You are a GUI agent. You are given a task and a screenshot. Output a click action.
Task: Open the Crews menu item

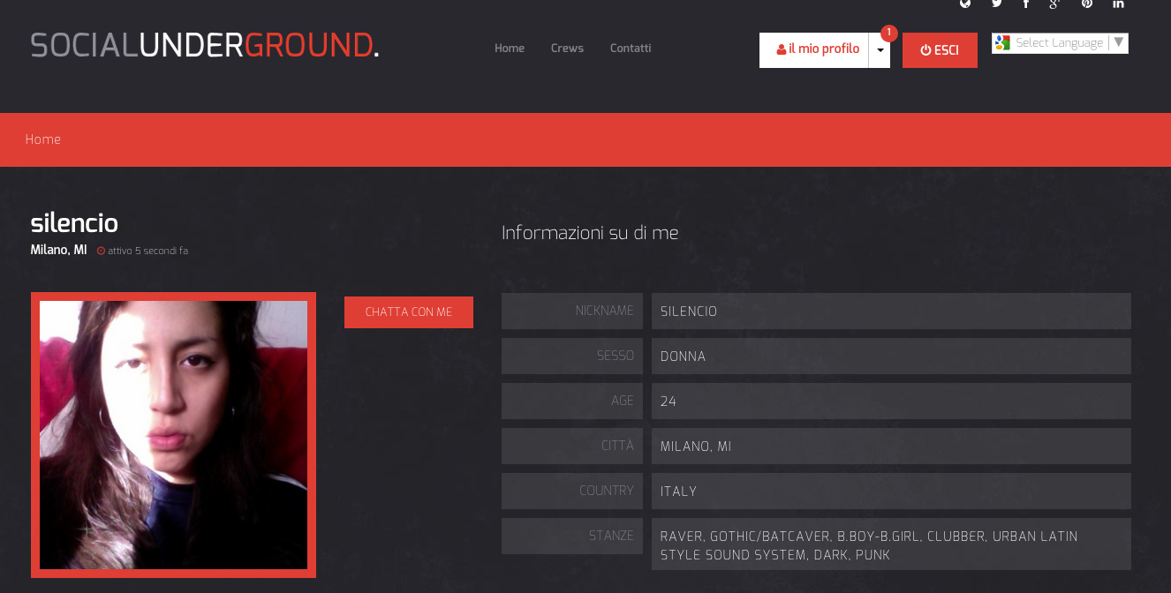click(567, 49)
